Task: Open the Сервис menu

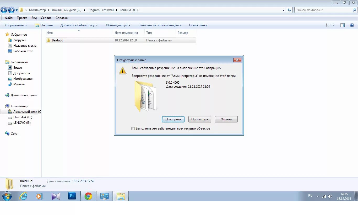Action: pos(46,18)
